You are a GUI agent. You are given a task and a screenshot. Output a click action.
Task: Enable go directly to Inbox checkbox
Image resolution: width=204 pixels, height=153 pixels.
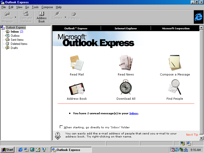click(x=61, y=127)
